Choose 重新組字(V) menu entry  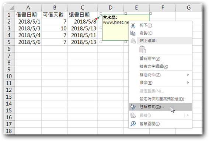[x=160, y=59]
